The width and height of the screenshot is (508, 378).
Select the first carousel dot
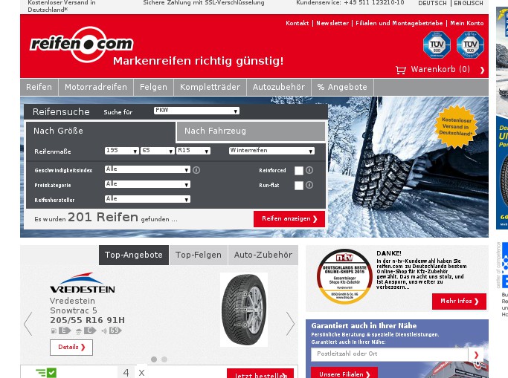(154, 359)
